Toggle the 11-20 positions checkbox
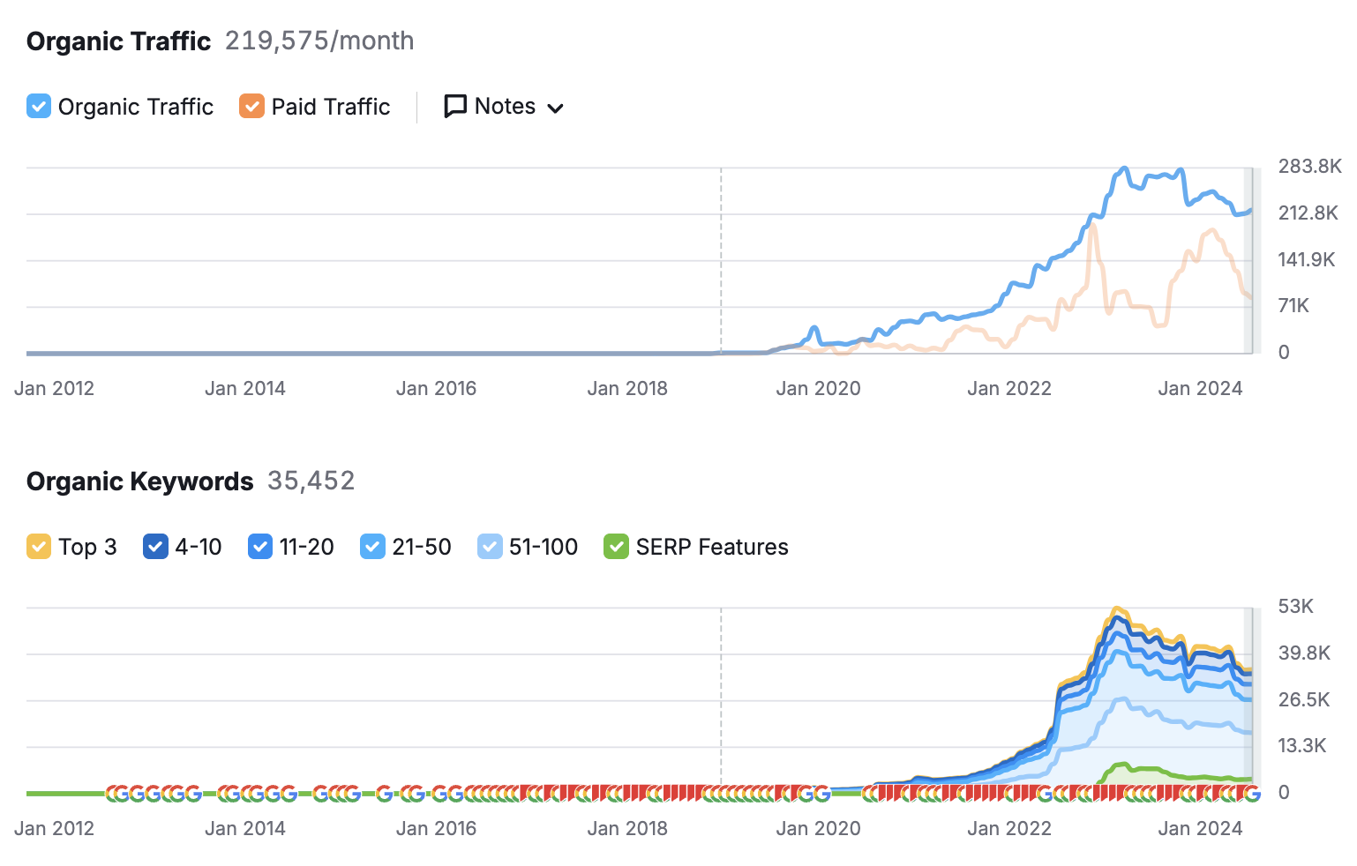 [260, 547]
